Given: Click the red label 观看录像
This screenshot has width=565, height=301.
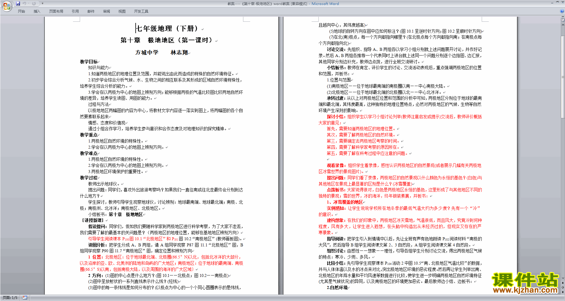Looking at the screenshot, I should click(x=336, y=166).
